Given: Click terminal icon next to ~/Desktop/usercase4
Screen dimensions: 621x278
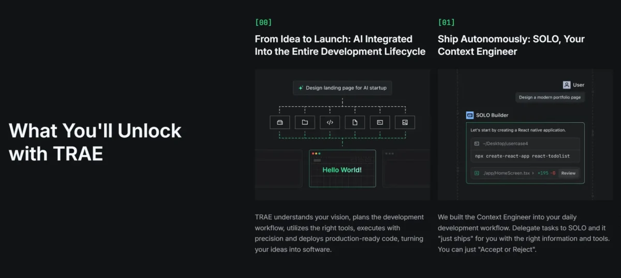Looking at the screenshot, I should pyautogui.click(x=477, y=143).
